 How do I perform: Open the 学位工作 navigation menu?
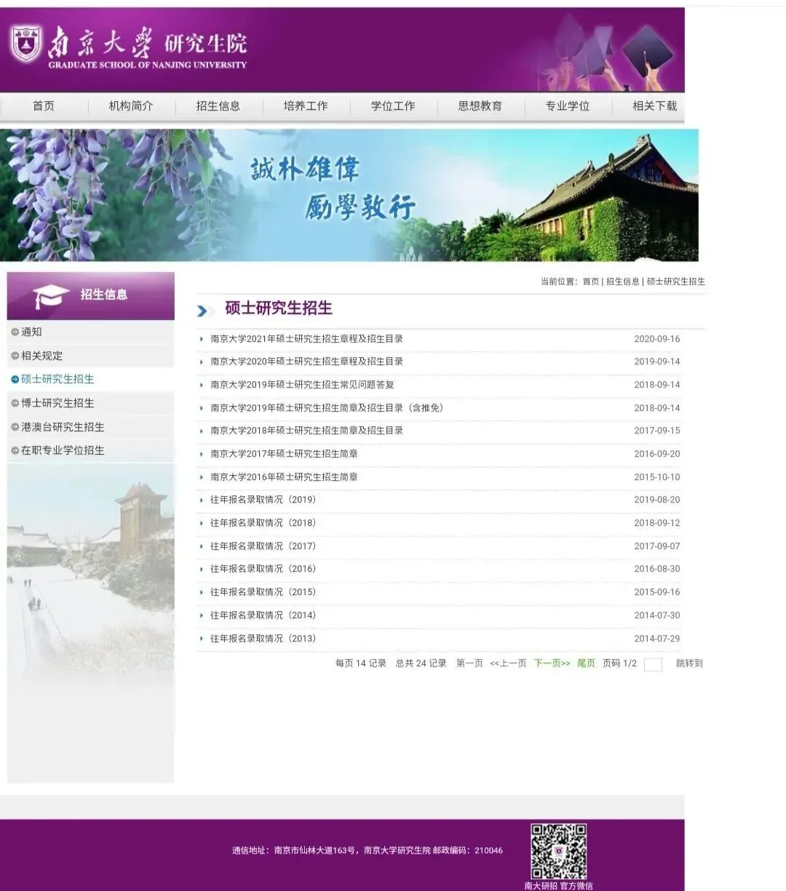pyautogui.click(x=393, y=106)
